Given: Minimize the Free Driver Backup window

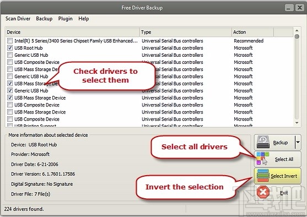Looking at the screenshot, I should pyautogui.click(x=289, y=8).
